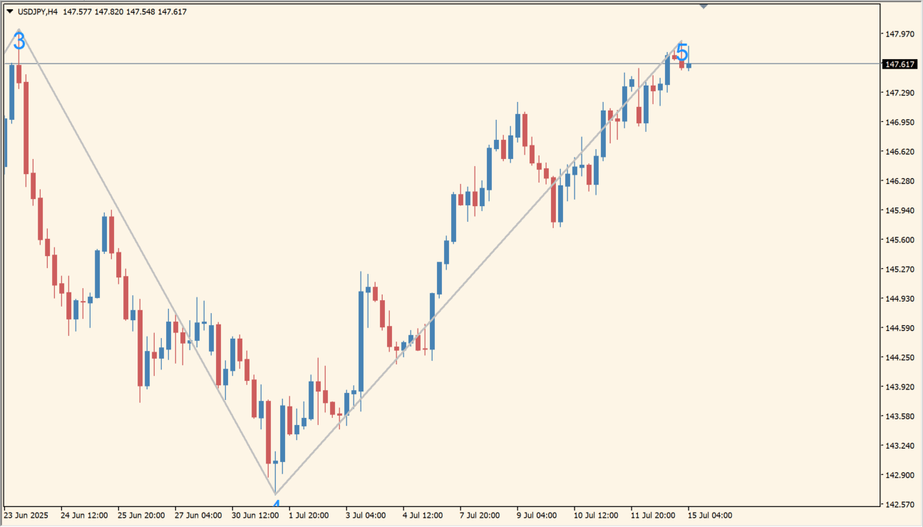This screenshot has height=527, width=923.
Task: Click the 7 Jul 20:00 time label
Action: tap(480, 516)
